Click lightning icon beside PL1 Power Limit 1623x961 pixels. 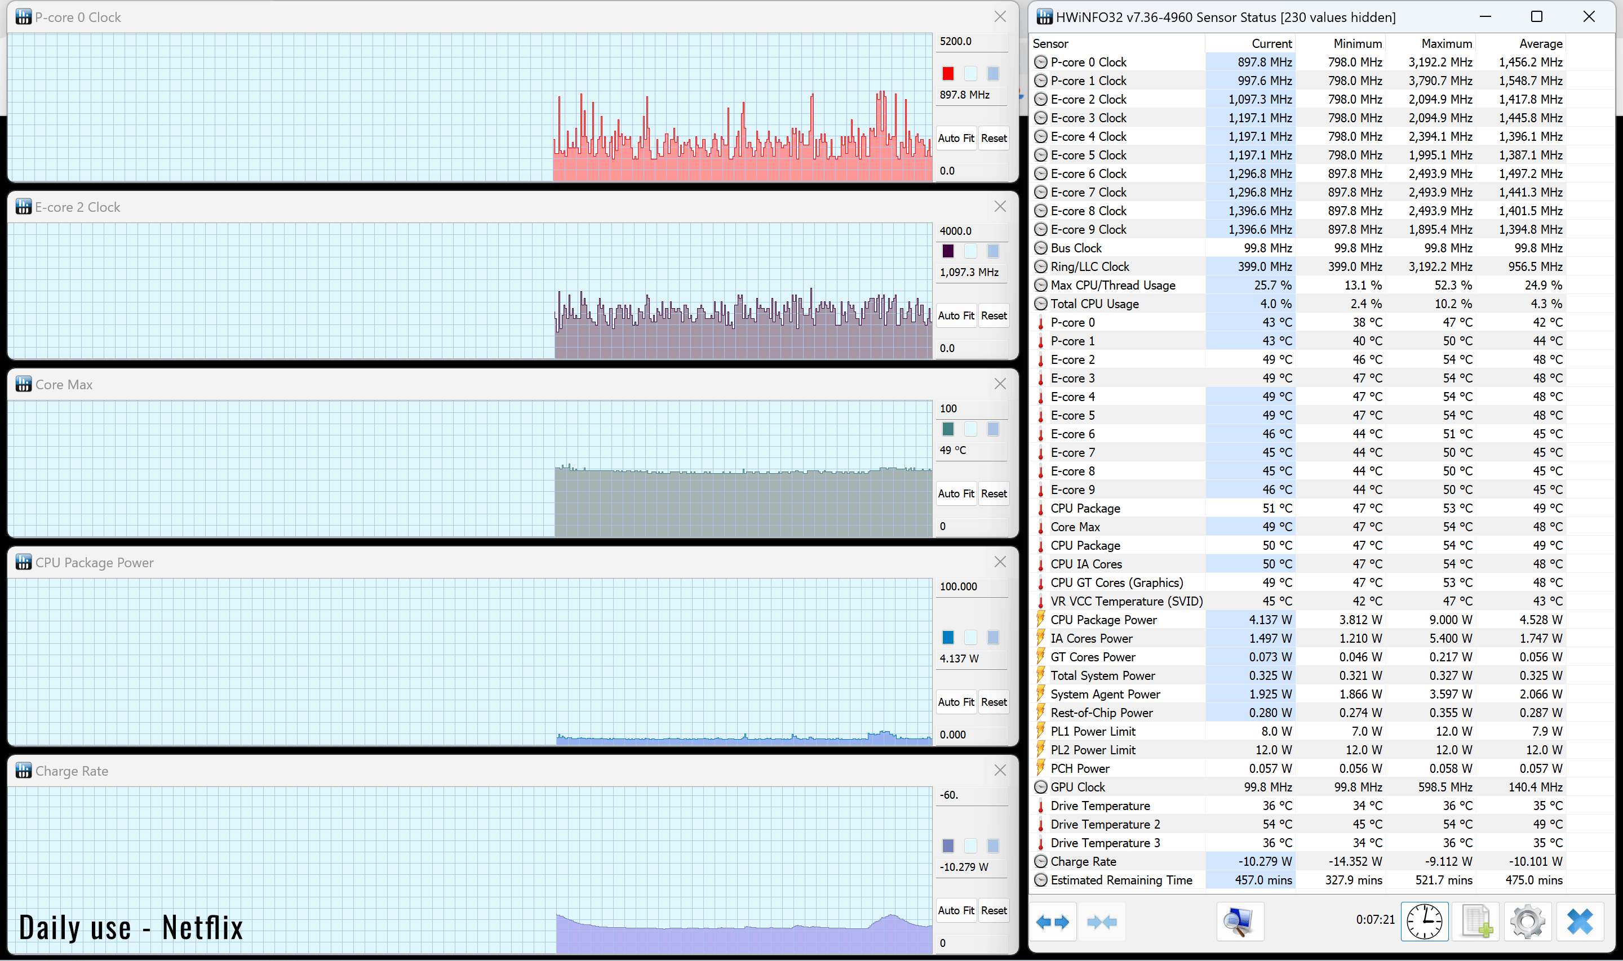pyautogui.click(x=1041, y=731)
